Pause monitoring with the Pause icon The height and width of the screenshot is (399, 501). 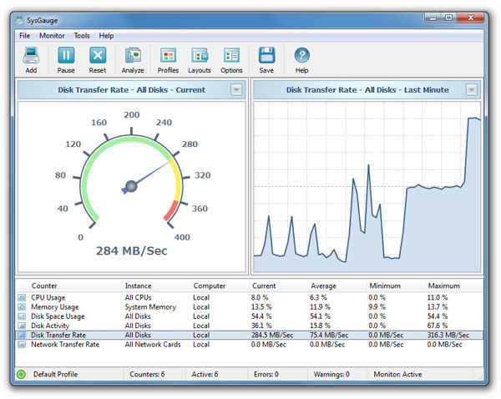66,55
